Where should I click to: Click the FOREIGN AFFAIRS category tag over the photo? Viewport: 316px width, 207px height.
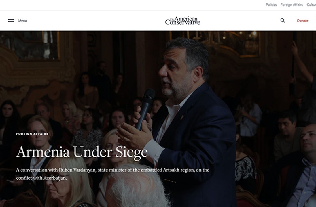click(32, 134)
